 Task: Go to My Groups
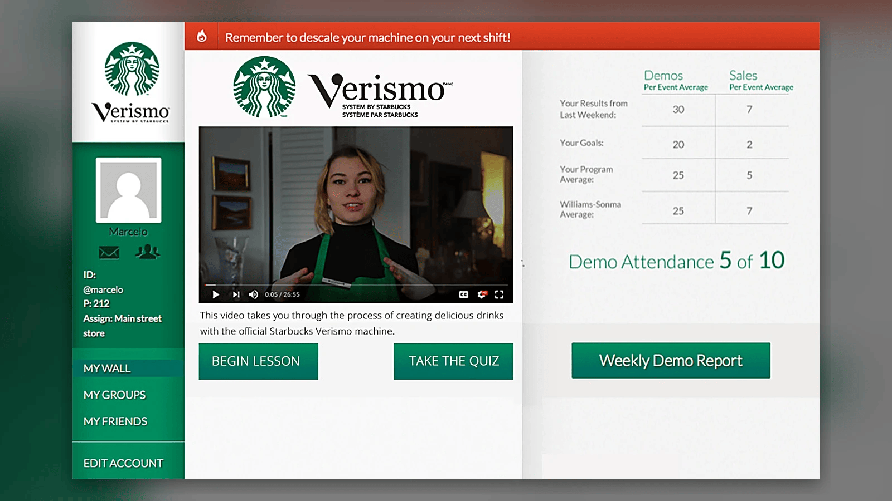tap(114, 395)
